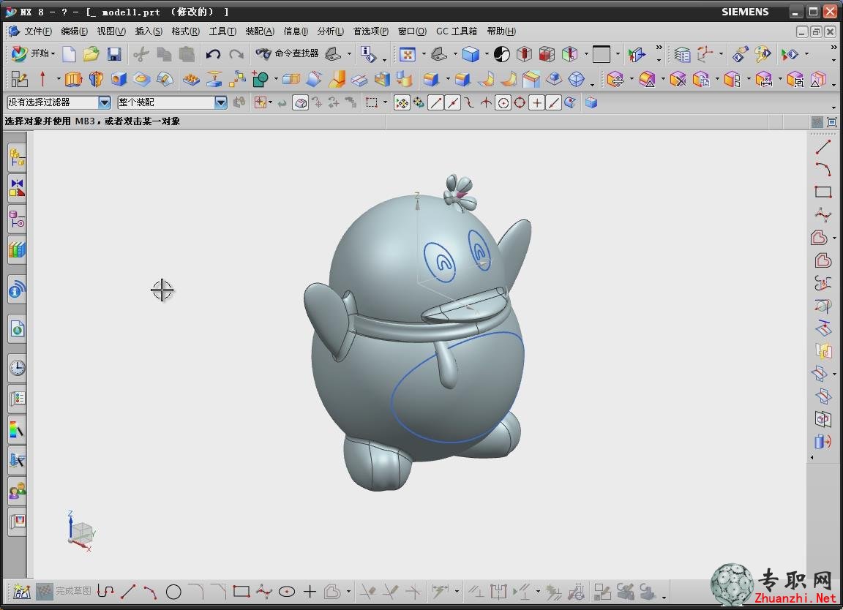This screenshot has width=843, height=610.
Task: Open the 文件(F) File menu
Action: (x=38, y=31)
